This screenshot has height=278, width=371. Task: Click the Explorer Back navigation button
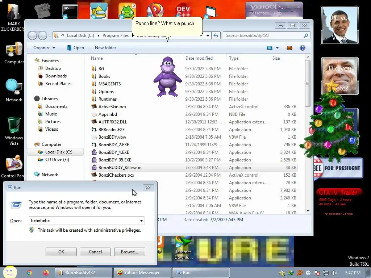click(x=32, y=36)
